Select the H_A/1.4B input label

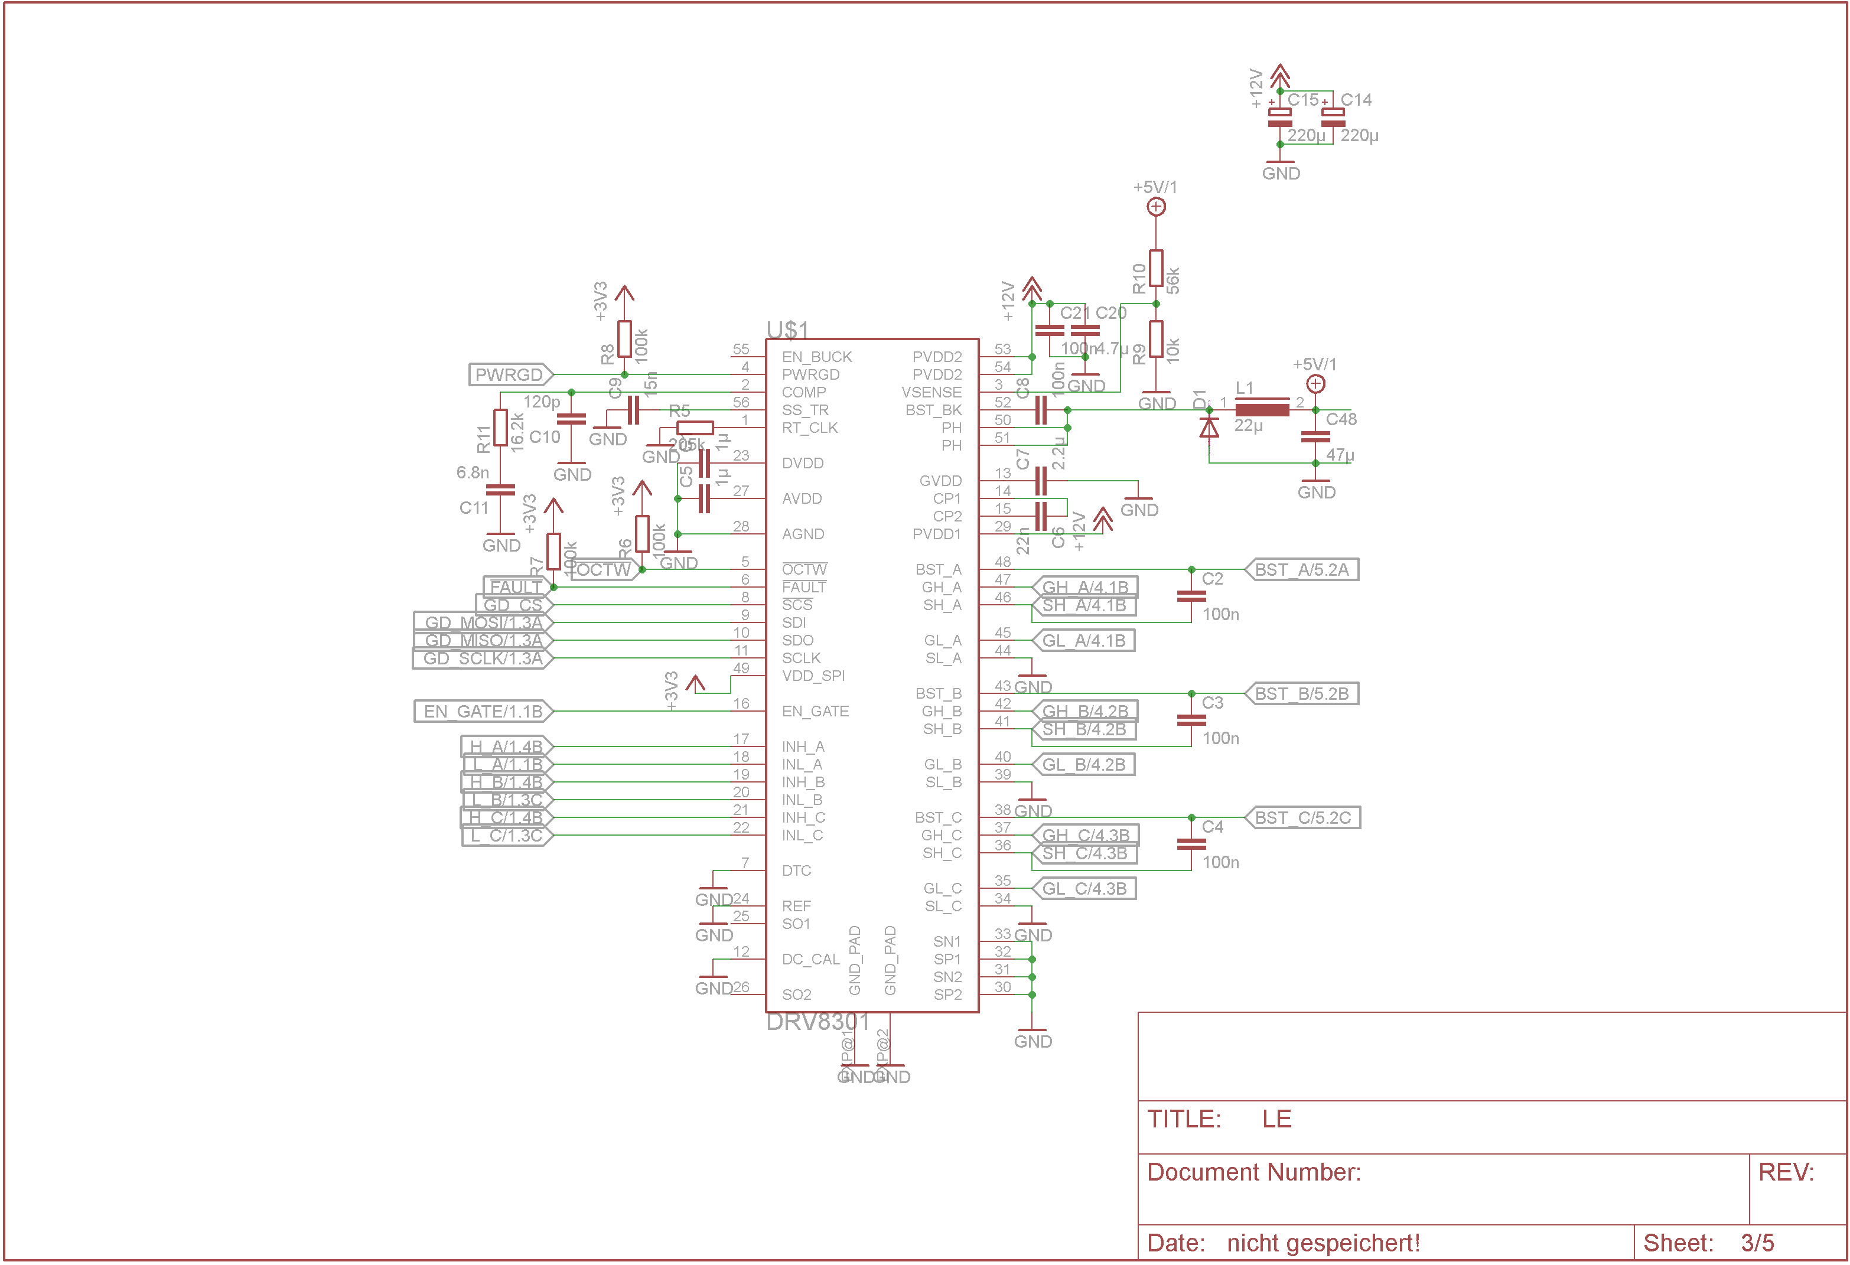coord(507,748)
